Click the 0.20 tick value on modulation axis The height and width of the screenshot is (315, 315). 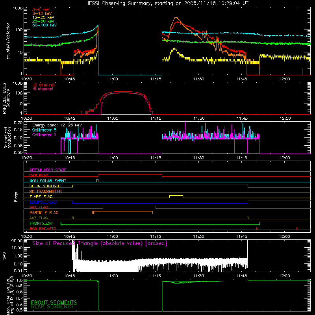(x=18, y=123)
